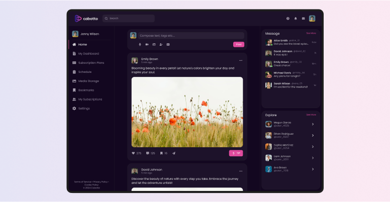Go to My Dashboard in the sidebar
Screen dimensions: 390x202
click(88, 54)
